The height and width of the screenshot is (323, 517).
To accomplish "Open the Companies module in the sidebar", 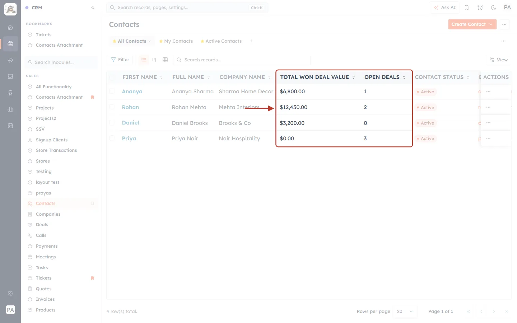I will pos(48,214).
